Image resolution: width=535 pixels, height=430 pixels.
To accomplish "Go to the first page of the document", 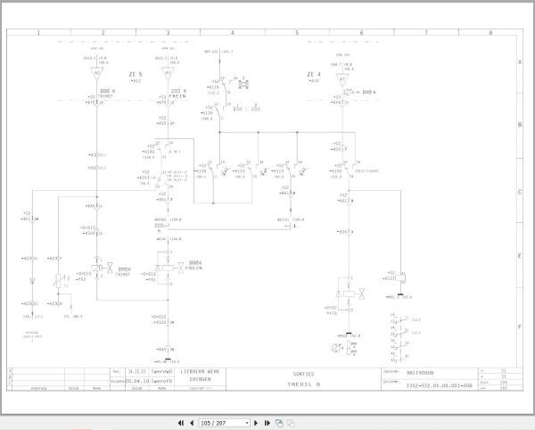I will 181,423.
